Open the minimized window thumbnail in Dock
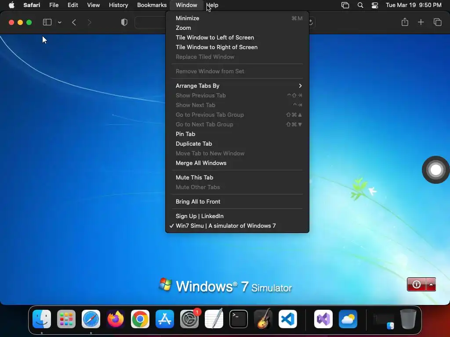 pyautogui.click(x=384, y=319)
